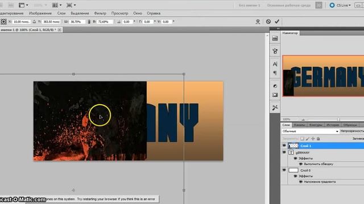Click the small zoom-out mountain icon in Navigator
This screenshot has width=364, height=204.
point(303,120)
